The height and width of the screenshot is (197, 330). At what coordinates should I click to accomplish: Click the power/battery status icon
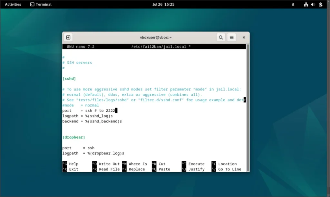(x=321, y=4)
